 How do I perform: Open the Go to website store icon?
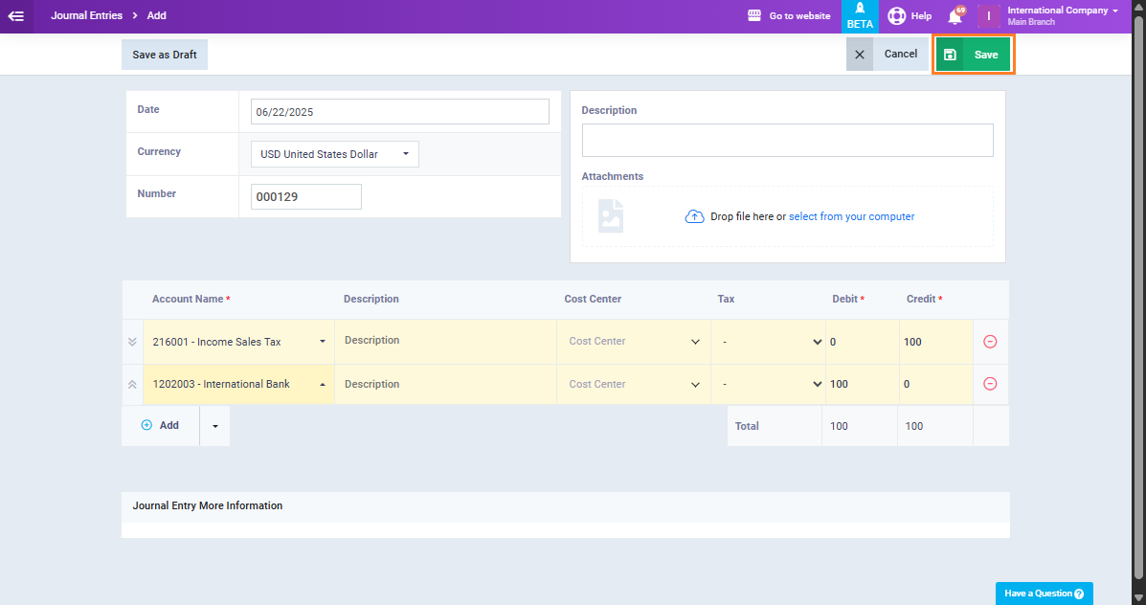754,15
